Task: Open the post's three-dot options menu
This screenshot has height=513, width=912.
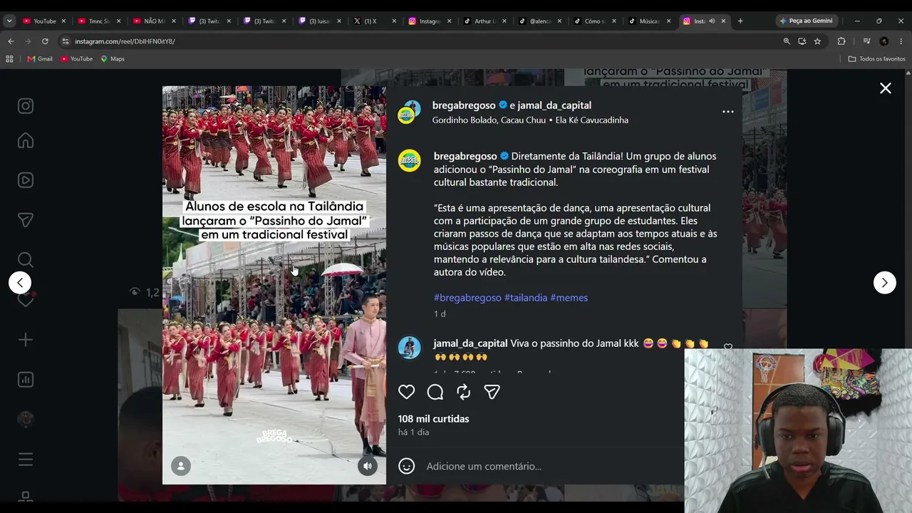Action: [x=727, y=112]
